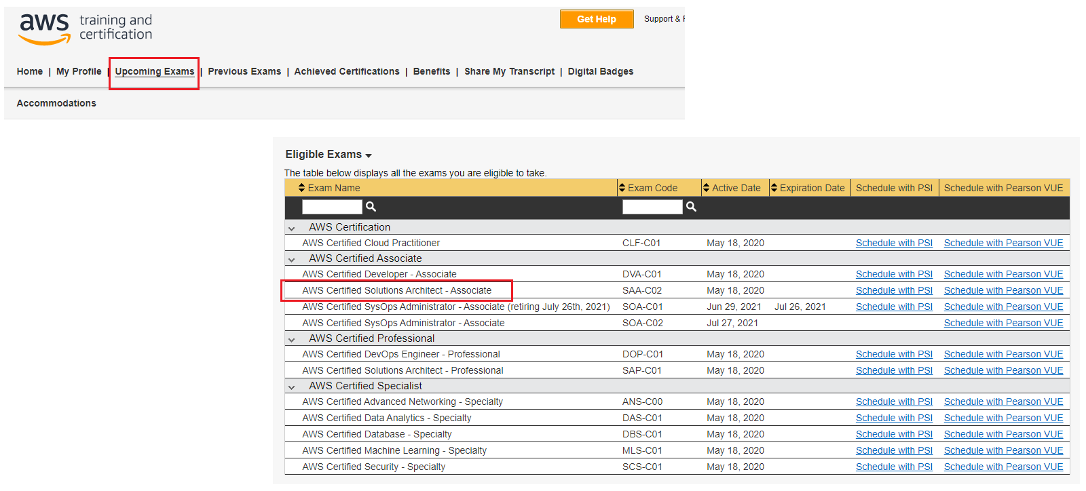Schedule DOP-C01 exam with PSI
Viewport: 1086px width, 491px height.
[894, 354]
